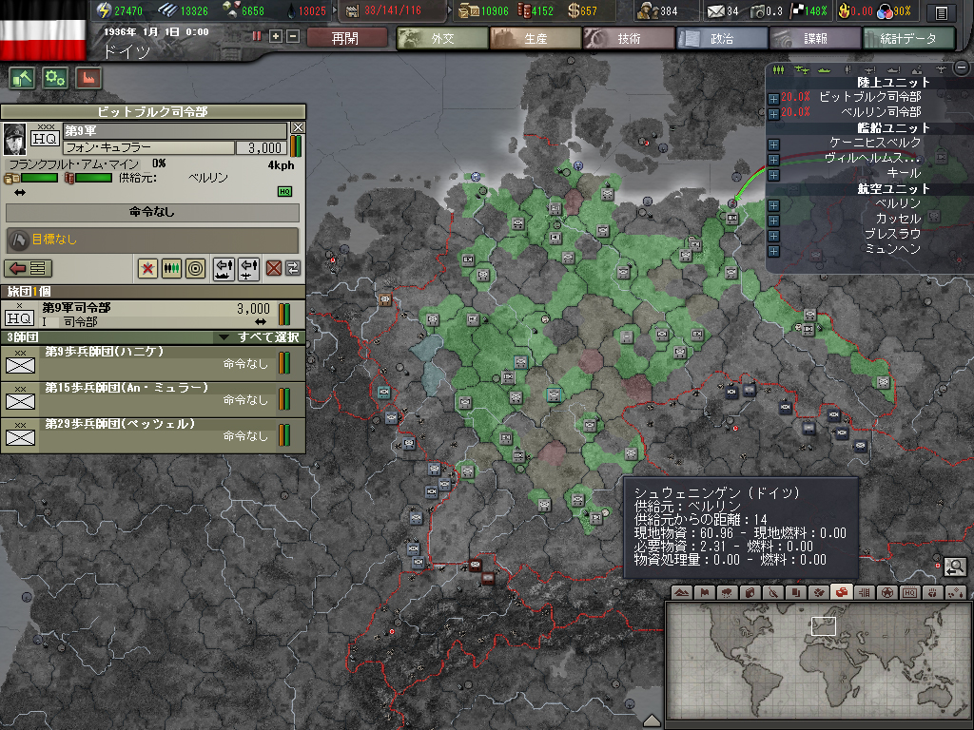Expand ベルリン air unit entry
This screenshot has height=730, width=974.
(x=773, y=205)
